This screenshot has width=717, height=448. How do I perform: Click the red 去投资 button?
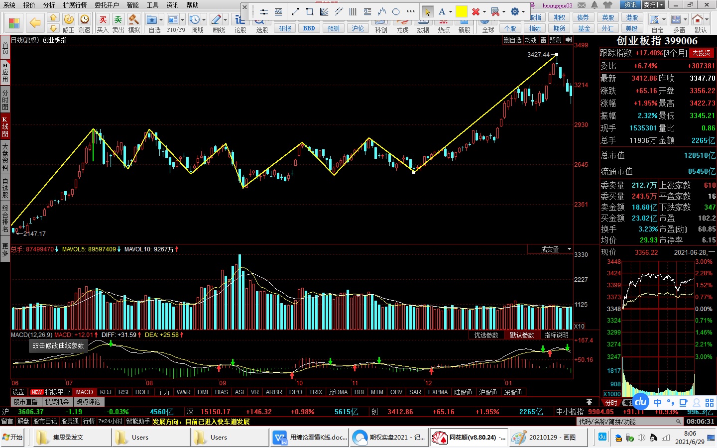701,53
